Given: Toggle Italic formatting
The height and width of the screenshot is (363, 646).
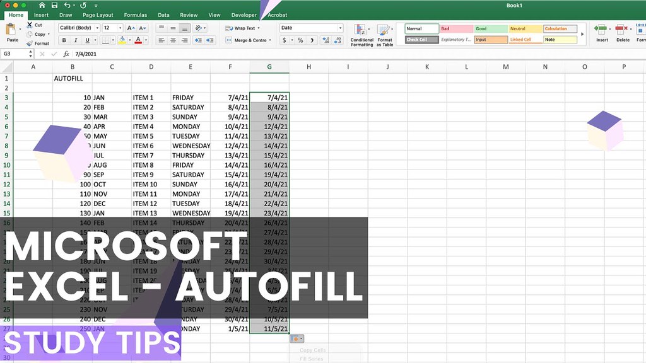Looking at the screenshot, I should point(76,40).
